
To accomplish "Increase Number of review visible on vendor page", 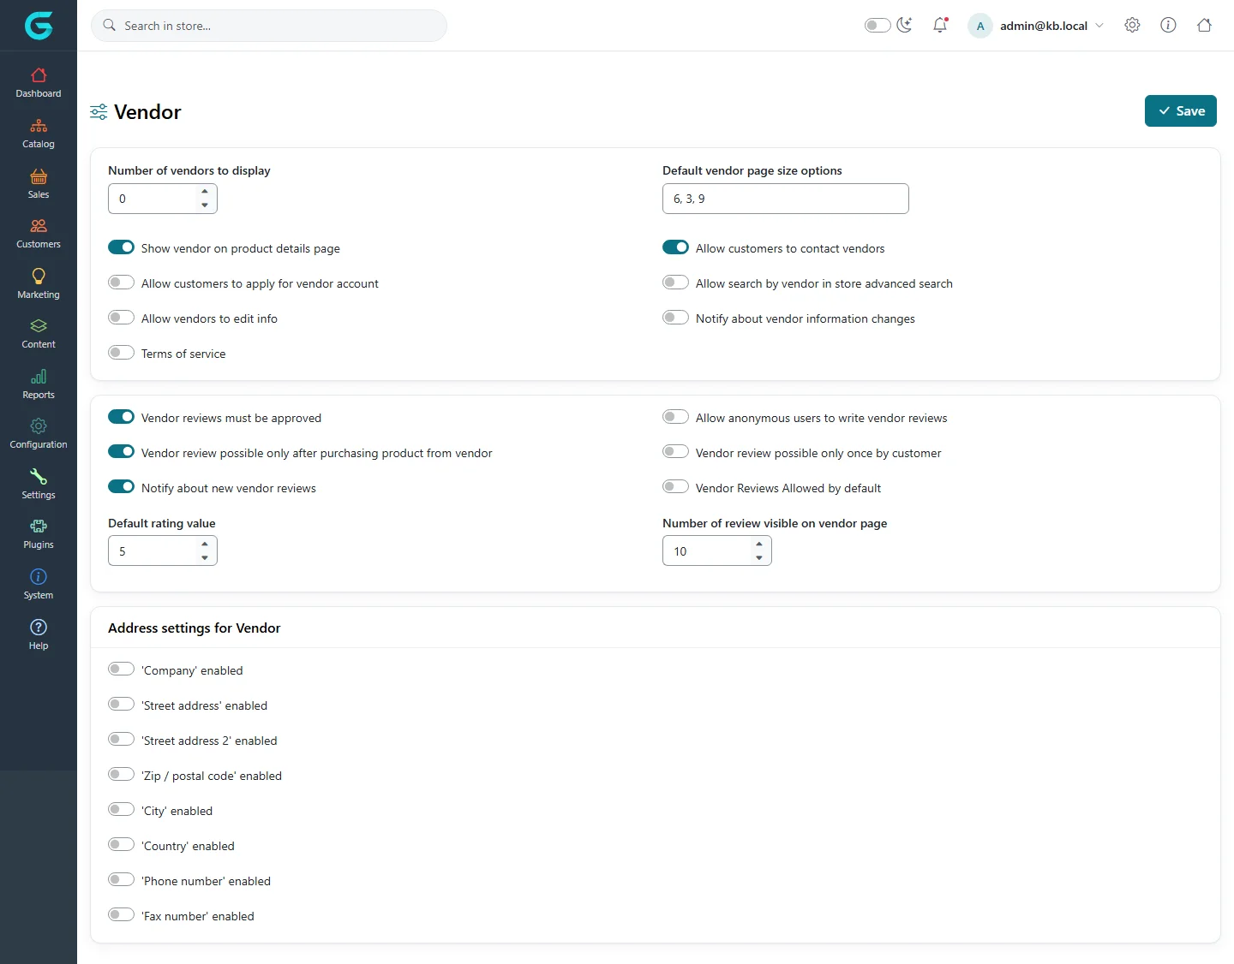I will tap(759, 544).
